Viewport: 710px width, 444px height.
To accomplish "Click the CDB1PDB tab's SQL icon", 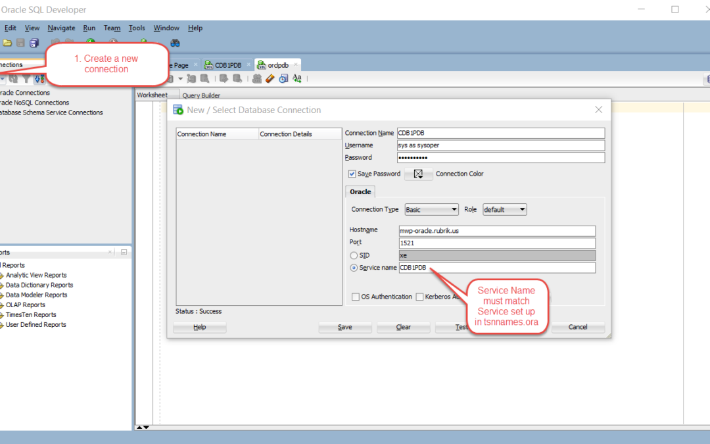I will pyautogui.click(x=208, y=65).
